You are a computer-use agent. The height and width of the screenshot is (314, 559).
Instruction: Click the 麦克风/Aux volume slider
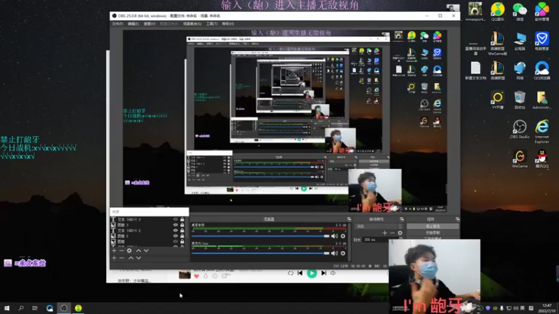260,253
